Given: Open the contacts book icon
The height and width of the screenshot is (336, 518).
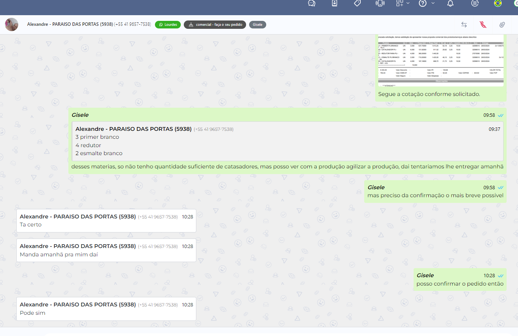Looking at the screenshot, I should [335, 3].
